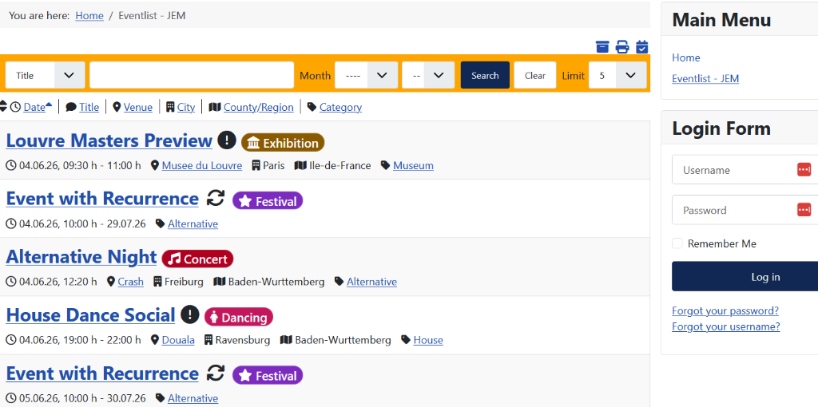The image size is (818, 407).
Task: Click the Password input field
Action: click(x=745, y=210)
